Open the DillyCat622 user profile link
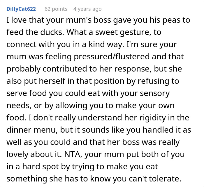 [x=21, y=9]
